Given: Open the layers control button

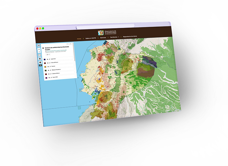Looking at the screenshot, I should pos(40,59).
